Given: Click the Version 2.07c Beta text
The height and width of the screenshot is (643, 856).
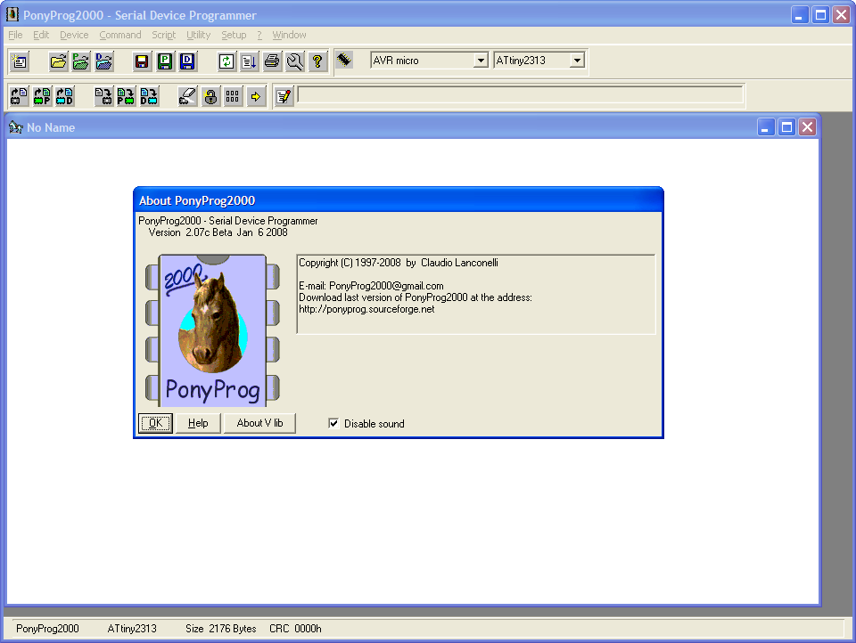Looking at the screenshot, I should tap(218, 232).
